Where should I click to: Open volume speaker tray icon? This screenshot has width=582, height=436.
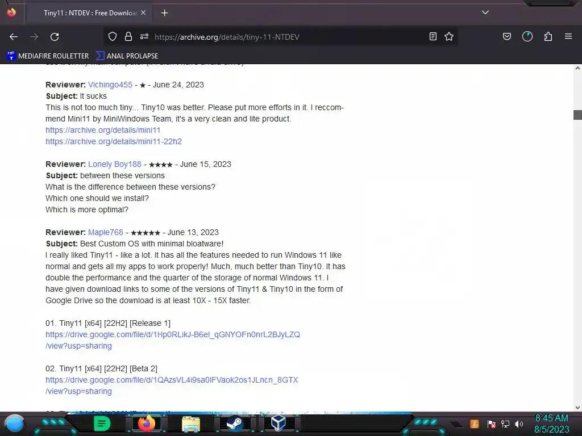click(519, 424)
